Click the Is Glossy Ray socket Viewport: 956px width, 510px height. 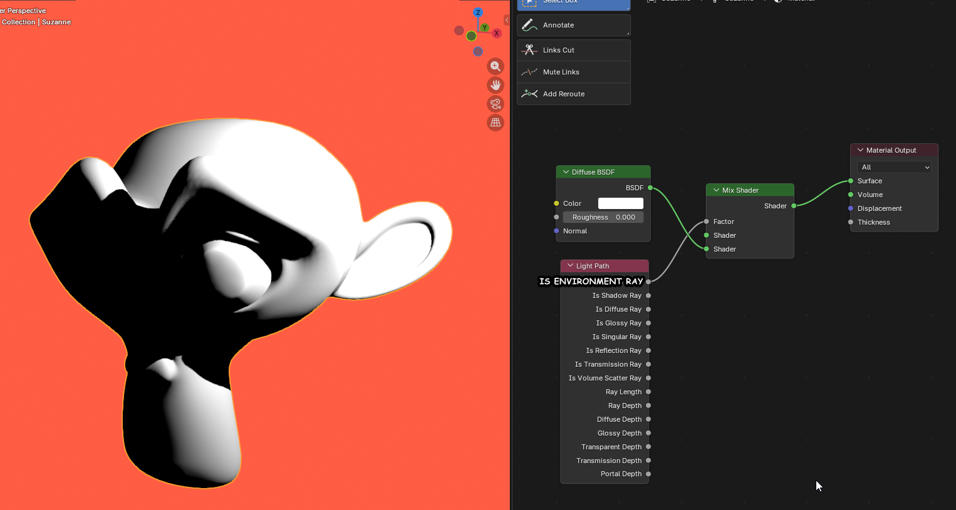648,323
